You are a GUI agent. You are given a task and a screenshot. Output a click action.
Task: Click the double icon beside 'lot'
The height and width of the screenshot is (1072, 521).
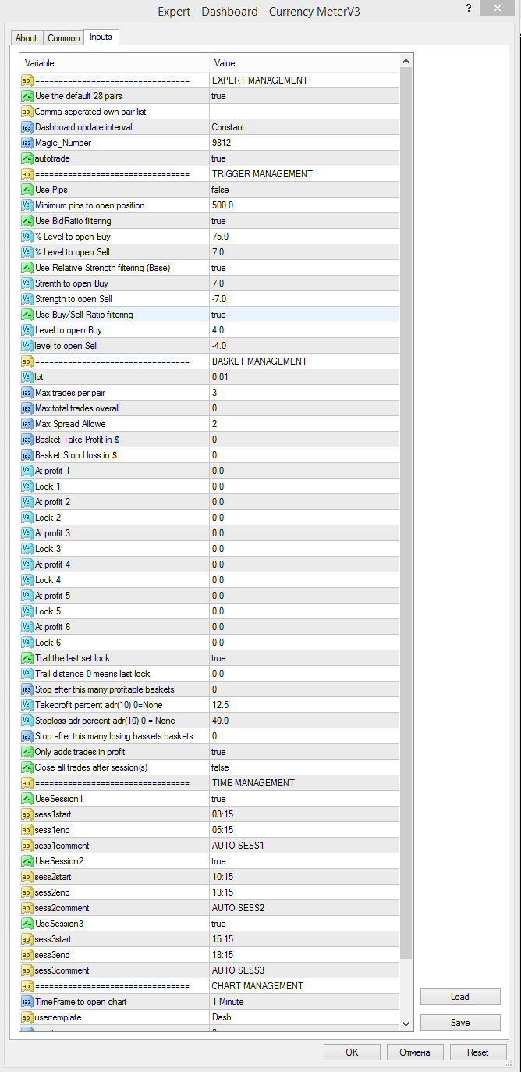[x=27, y=377]
